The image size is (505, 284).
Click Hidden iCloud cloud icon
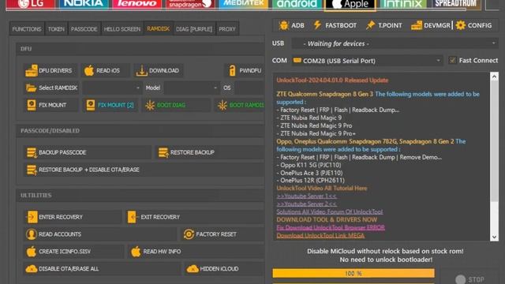[193, 268]
